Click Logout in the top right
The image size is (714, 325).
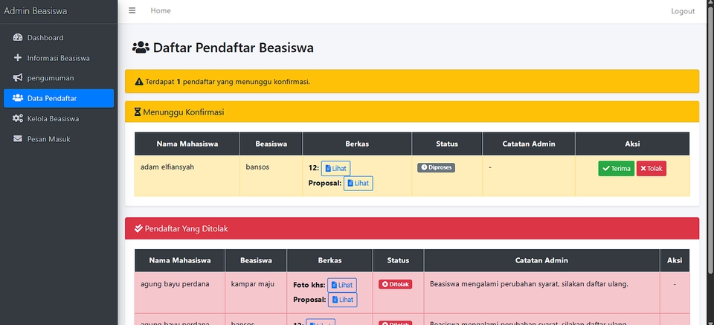(682, 11)
